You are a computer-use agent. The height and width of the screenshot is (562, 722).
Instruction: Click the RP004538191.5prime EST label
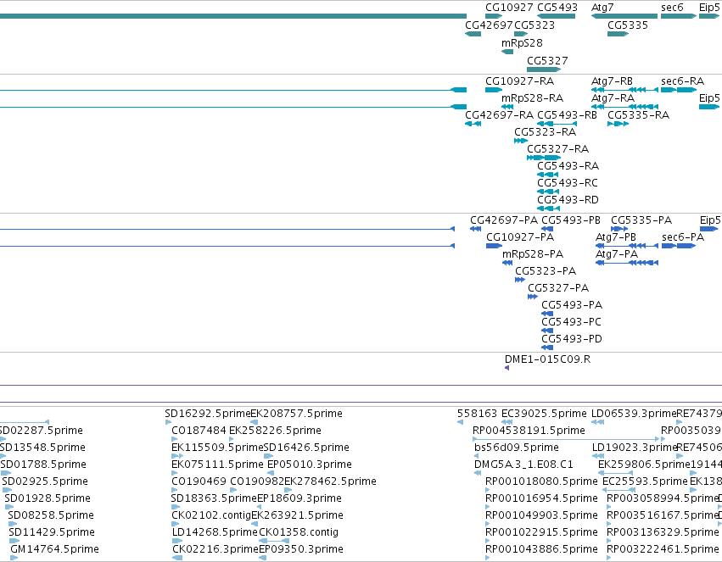pos(529,431)
